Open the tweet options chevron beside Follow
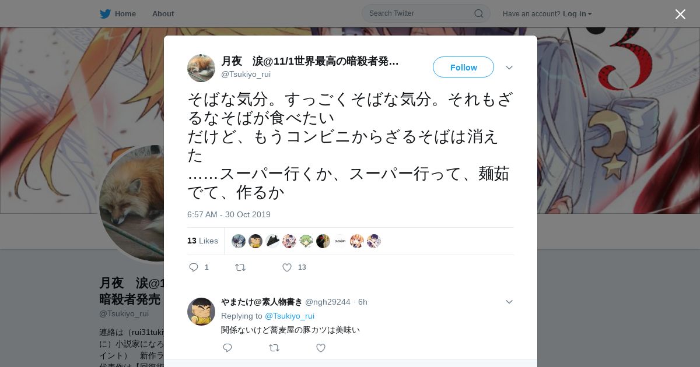Viewport: 700px width, 367px height. click(x=509, y=68)
